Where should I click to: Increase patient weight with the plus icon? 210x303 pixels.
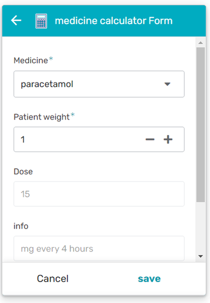tap(168, 139)
